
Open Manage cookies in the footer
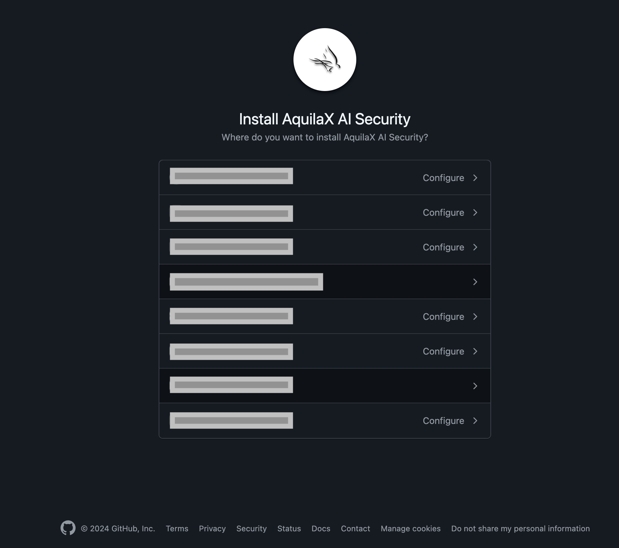coord(411,528)
